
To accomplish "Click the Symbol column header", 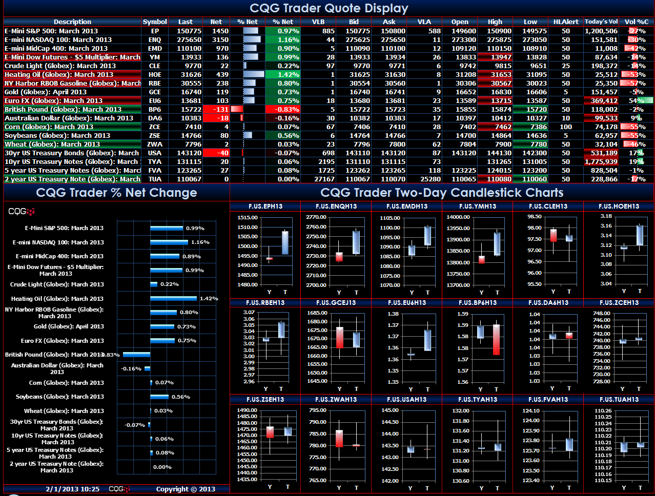I will click(155, 22).
